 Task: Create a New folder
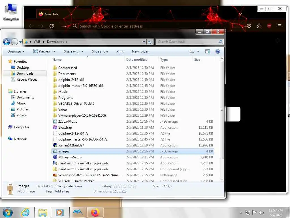pos(140,51)
